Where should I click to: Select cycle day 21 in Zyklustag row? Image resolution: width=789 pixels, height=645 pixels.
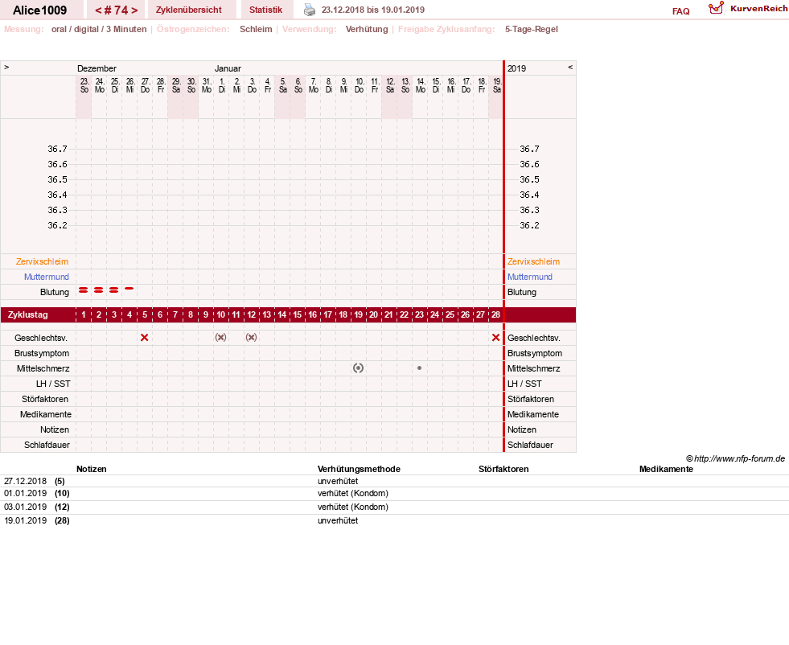388,314
